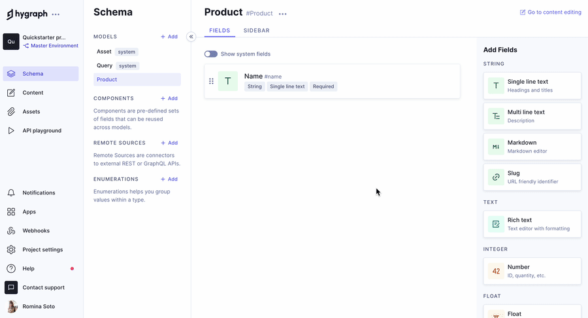Add a new enumeration
Viewport: 588px width, 318px height.
(169, 179)
